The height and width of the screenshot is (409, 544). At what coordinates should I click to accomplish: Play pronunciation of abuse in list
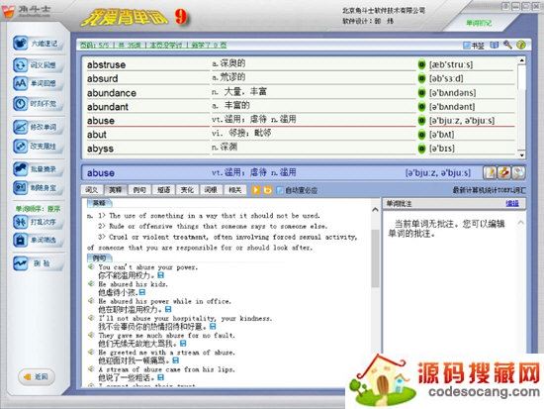(x=421, y=121)
